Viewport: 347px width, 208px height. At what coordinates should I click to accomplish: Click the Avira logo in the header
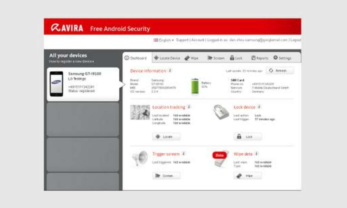tap(67, 28)
